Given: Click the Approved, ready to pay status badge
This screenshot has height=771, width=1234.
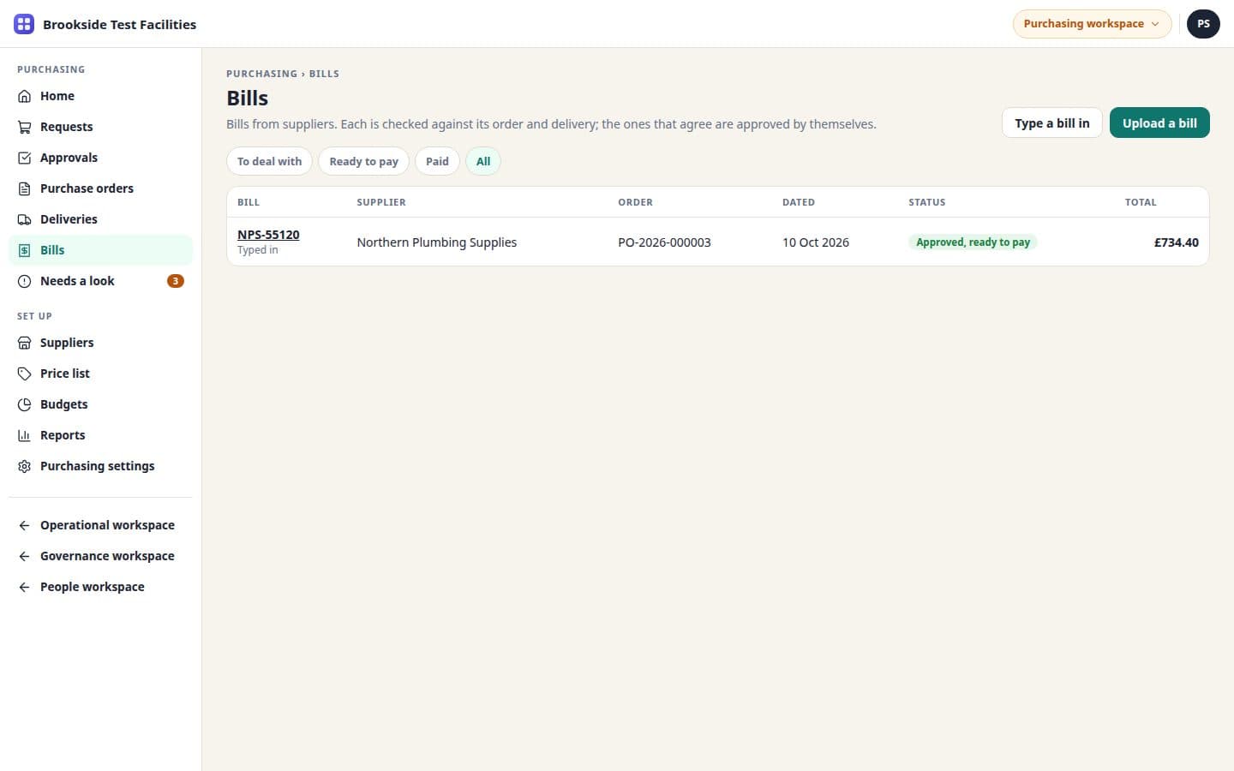Looking at the screenshot, I should pos(973,242).
